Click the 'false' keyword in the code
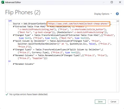The height and width of the screenshot is (109, 124). (92, 44)
